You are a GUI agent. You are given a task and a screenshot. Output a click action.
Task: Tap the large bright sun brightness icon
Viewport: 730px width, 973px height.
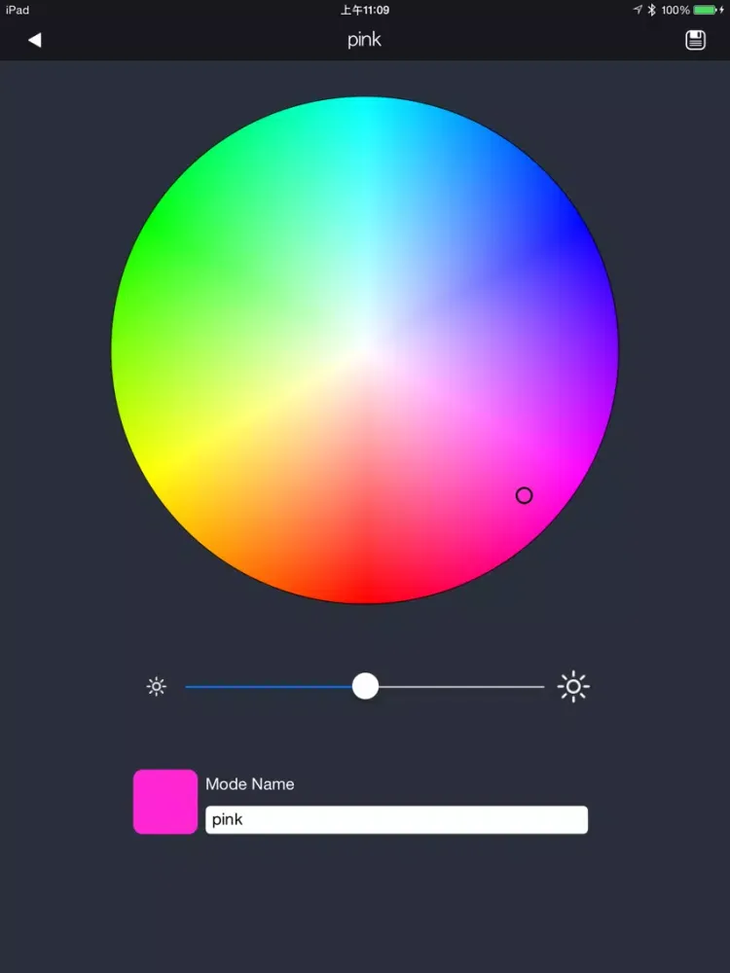573,686
